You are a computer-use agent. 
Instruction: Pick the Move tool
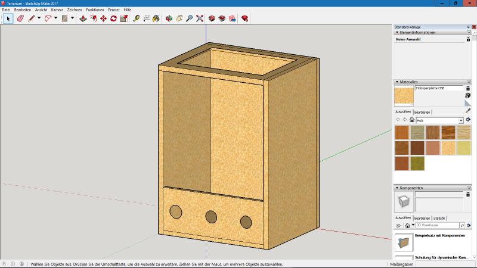click(103, 18)
